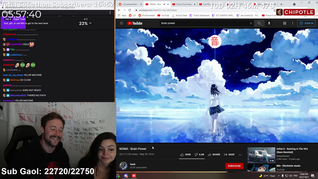
Task: Click the YouTube logo home link
Action: click(x=135, y=23)
